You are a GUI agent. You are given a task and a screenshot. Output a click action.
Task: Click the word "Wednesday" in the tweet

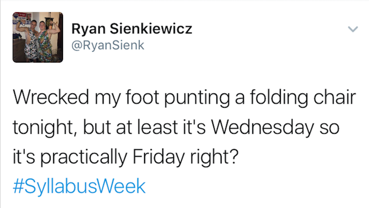click(261, 128)
